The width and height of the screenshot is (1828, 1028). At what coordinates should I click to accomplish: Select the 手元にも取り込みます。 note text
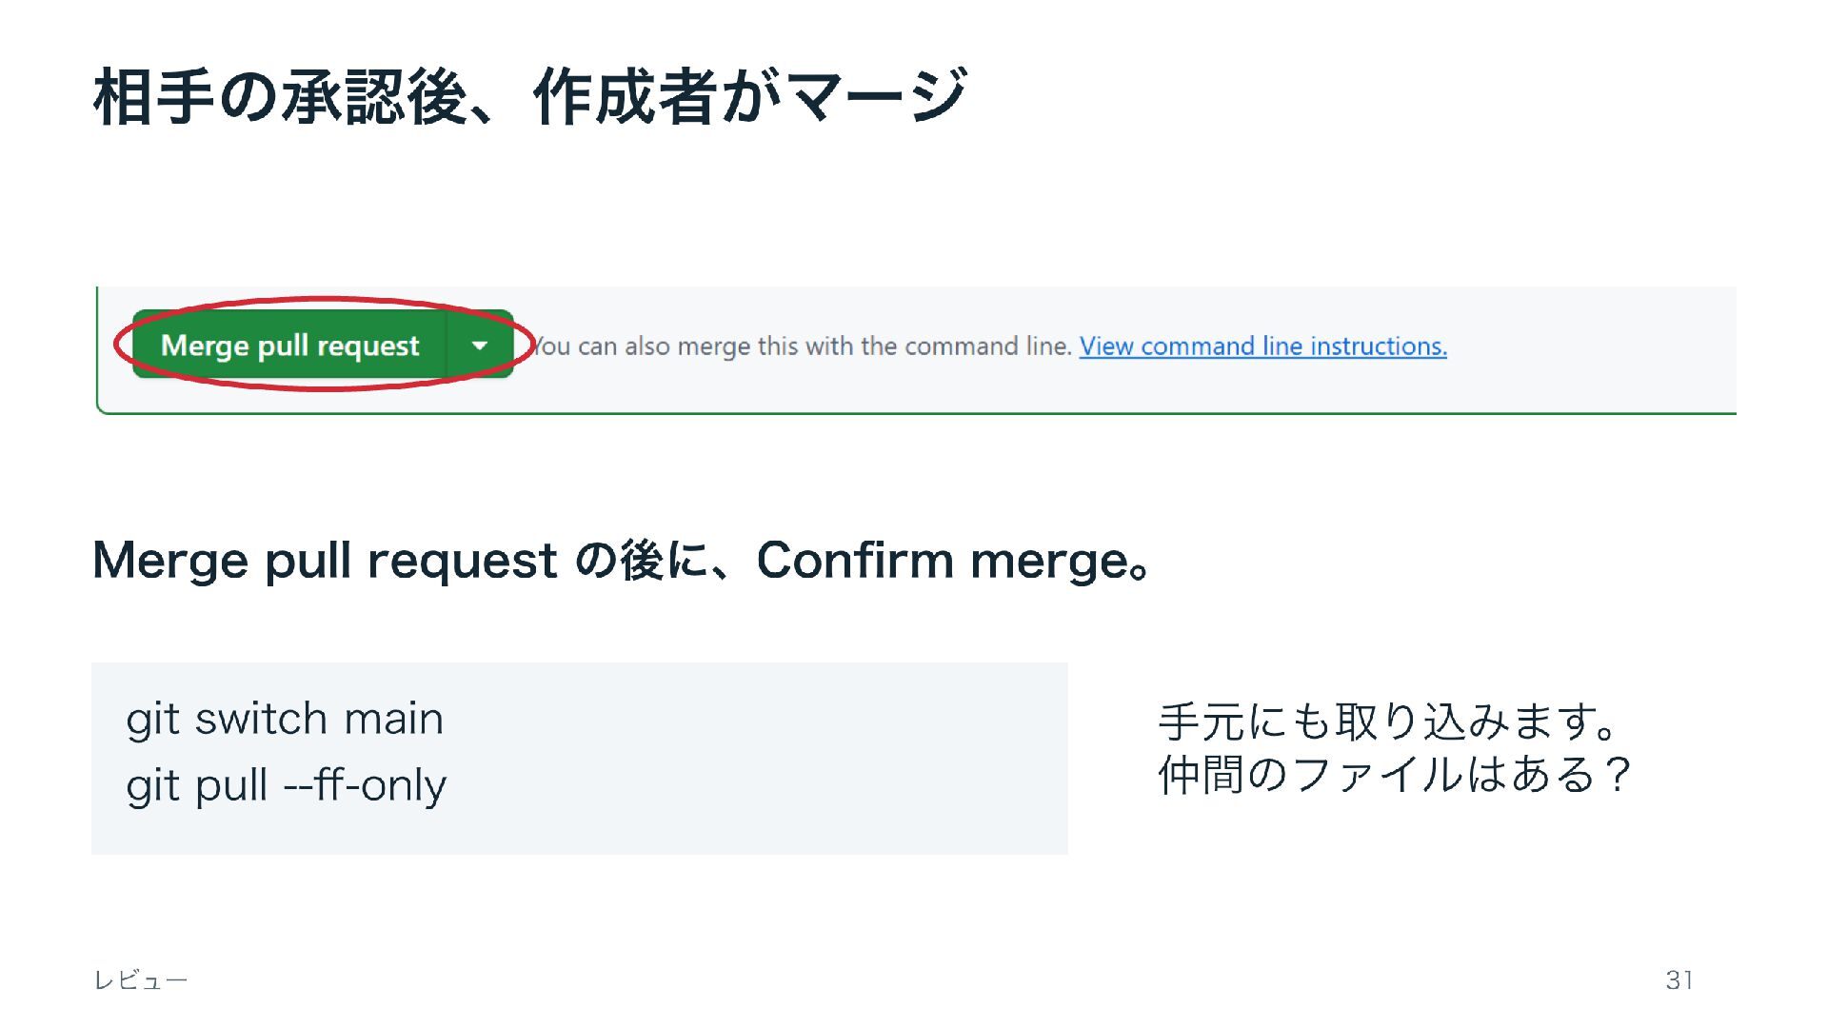[x=1388, y=721]
